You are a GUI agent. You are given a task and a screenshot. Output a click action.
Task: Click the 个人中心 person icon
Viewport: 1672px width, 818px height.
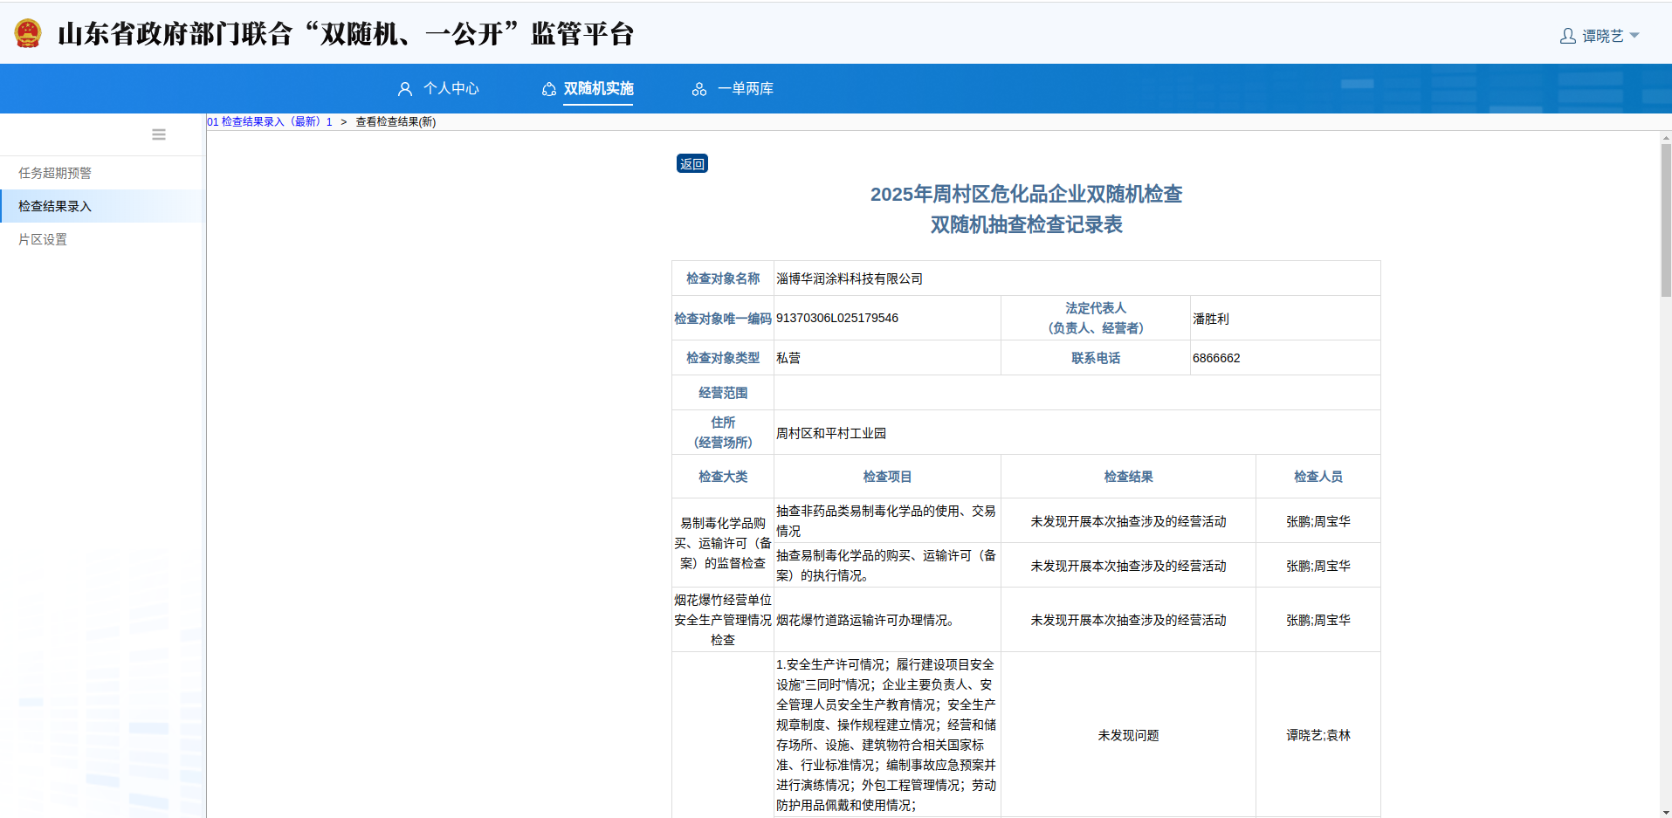point(405,89)
